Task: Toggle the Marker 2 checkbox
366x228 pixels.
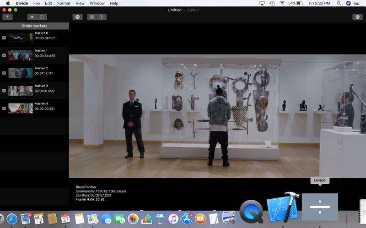Action: (4, 73)
